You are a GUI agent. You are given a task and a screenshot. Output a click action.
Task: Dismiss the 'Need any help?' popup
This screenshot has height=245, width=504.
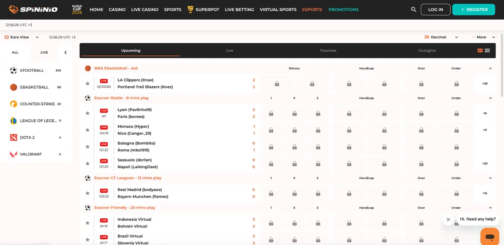[x=448, y=219]
